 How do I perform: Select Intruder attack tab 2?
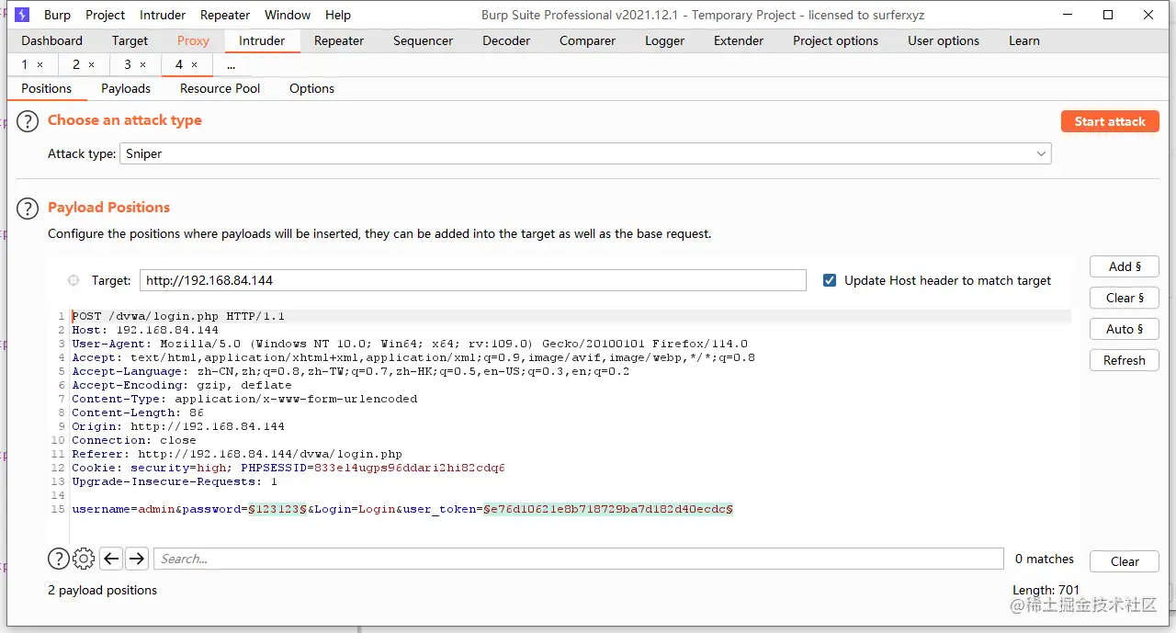76,64
